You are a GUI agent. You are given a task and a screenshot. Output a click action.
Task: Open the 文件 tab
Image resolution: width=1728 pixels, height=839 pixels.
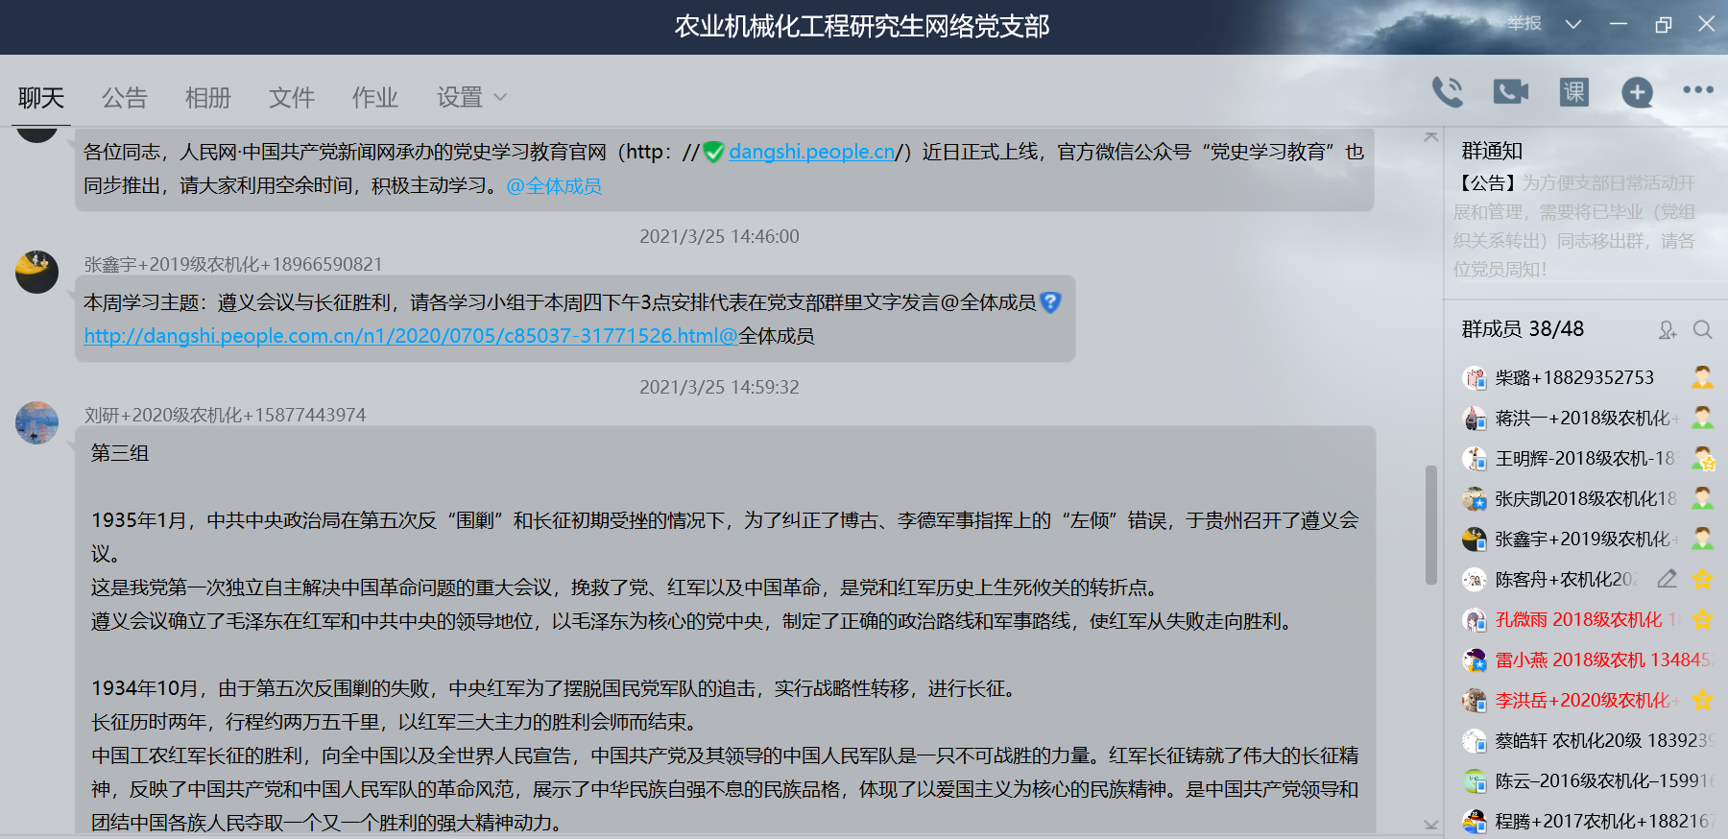(291, 98)
